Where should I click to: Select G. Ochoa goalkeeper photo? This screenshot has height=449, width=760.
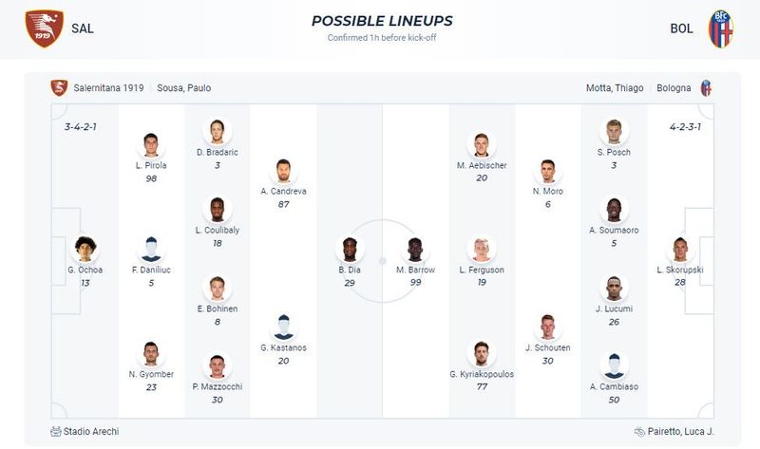pyautogui.click(x=85, y=249)
